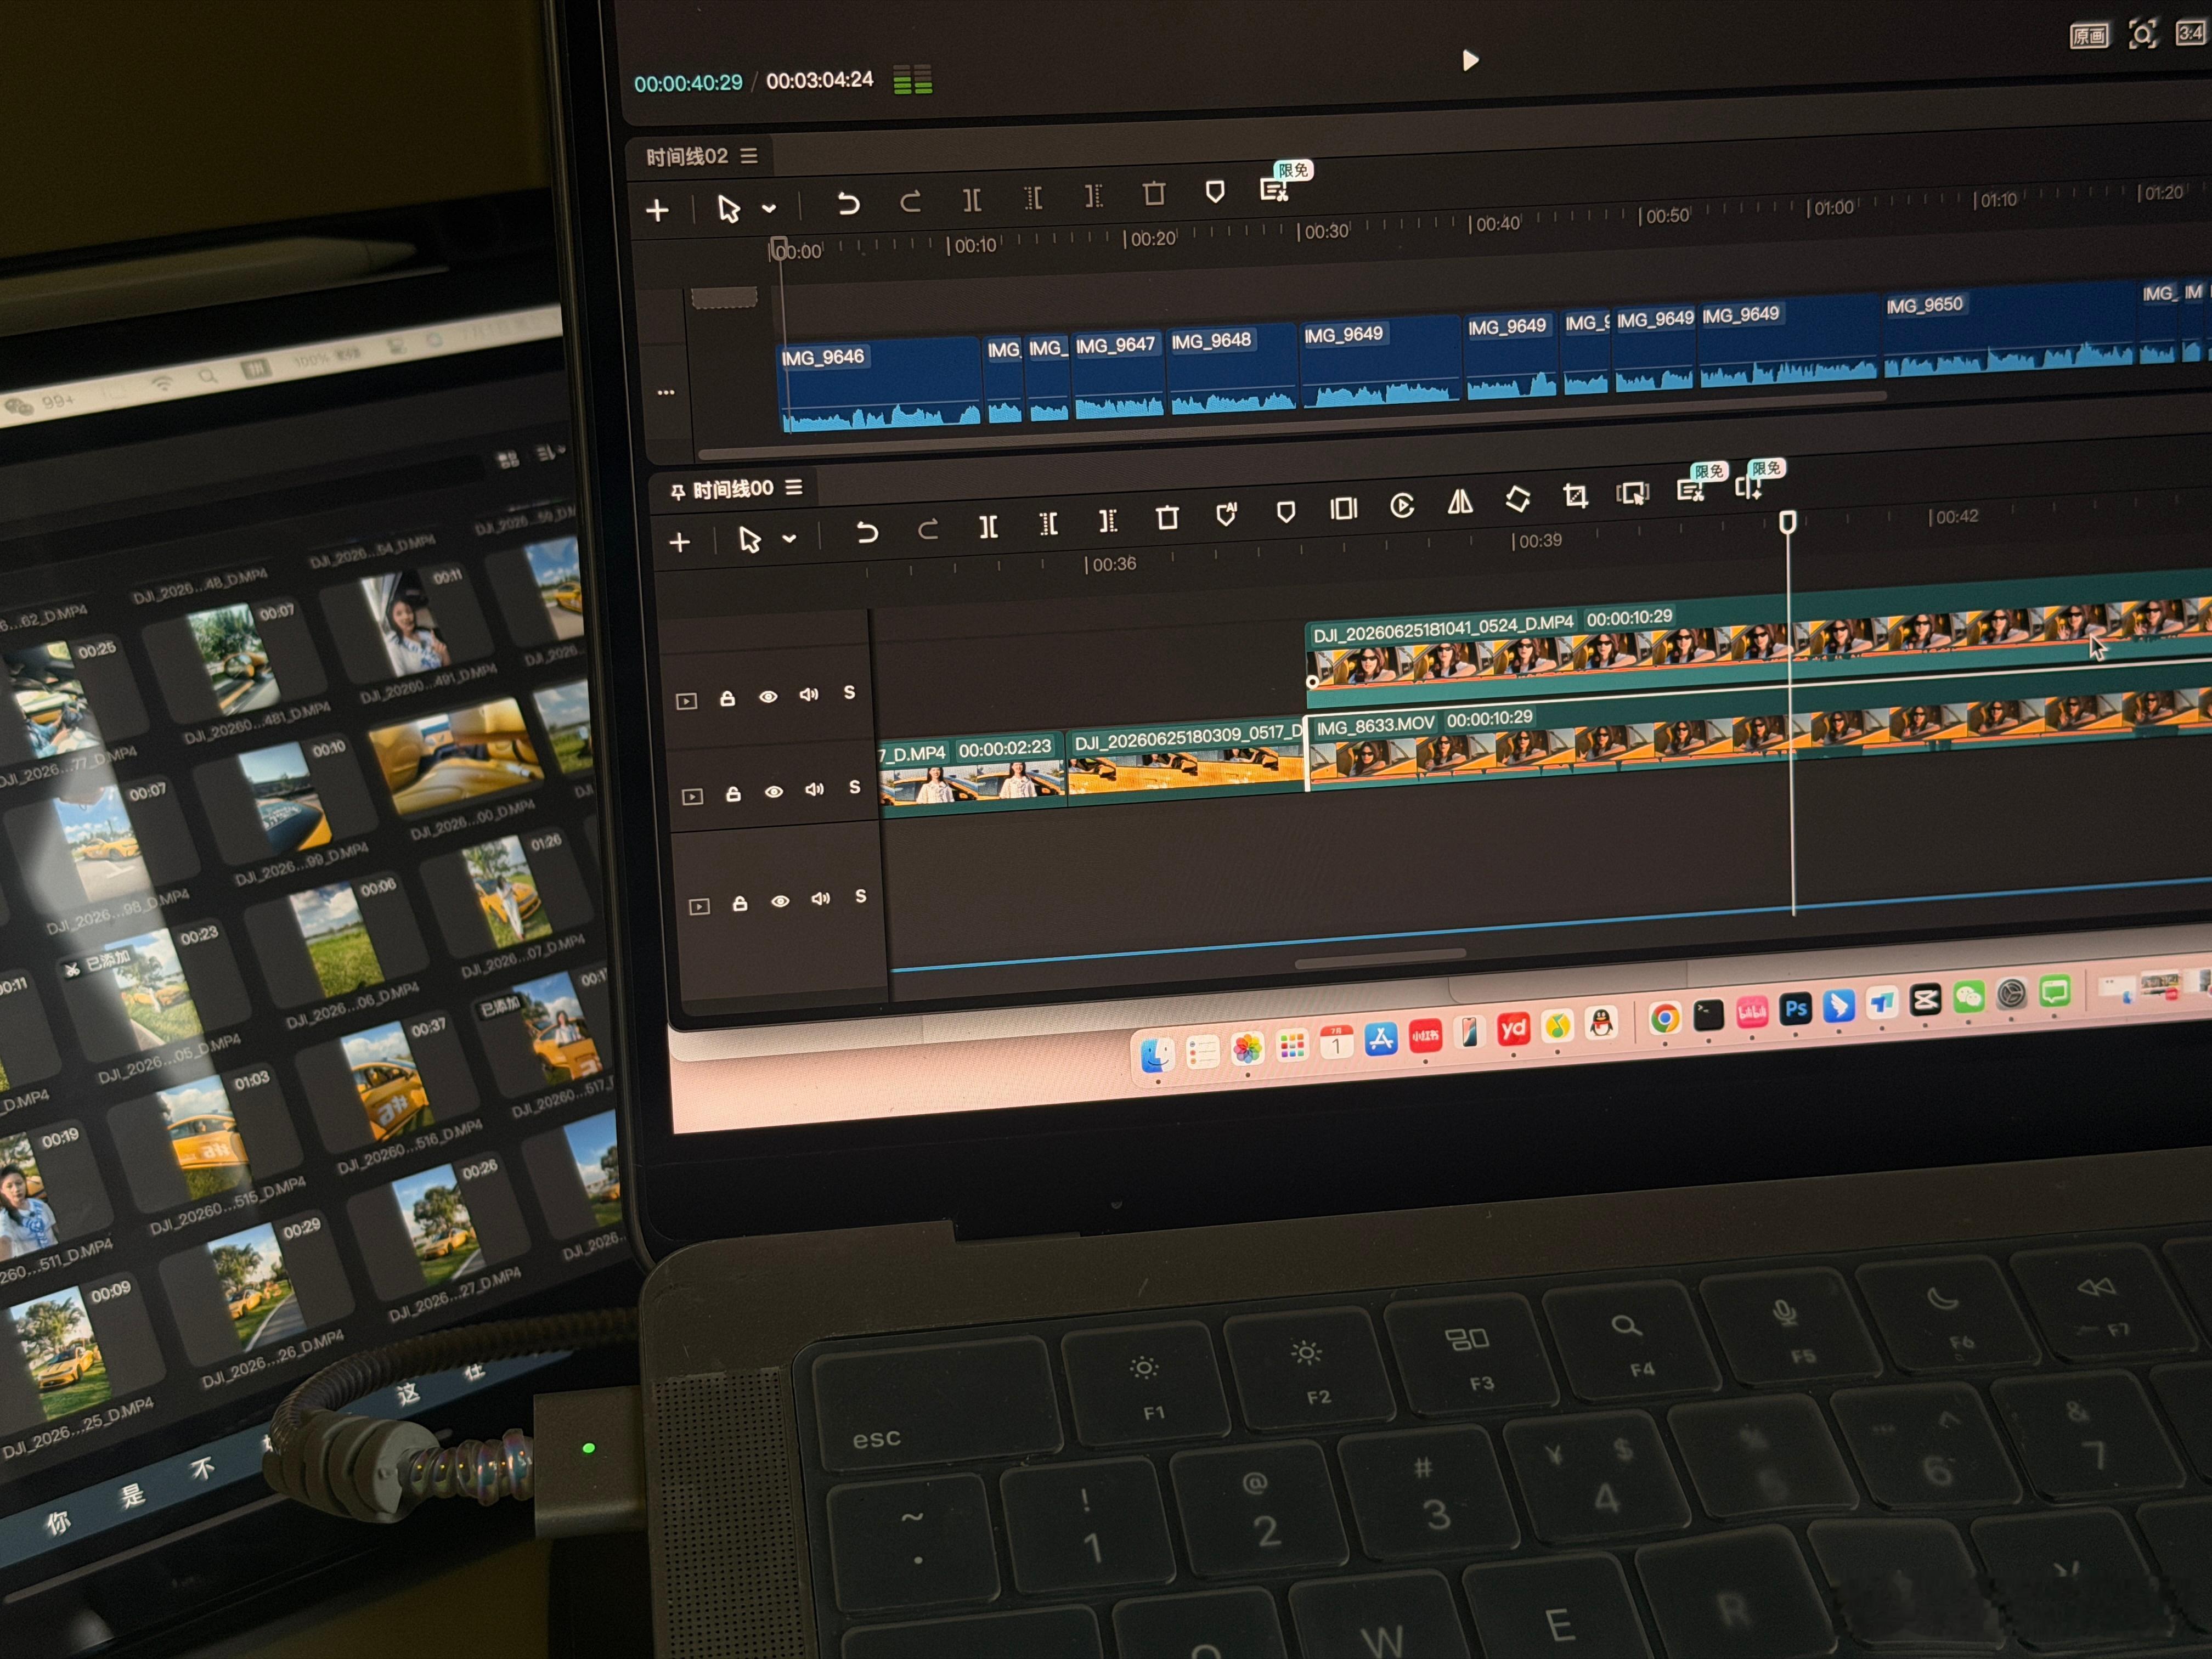The image size is (2212, 1659).
Task: Open the three-dot track options in 时间线02
Action: (x=666, y=392)
